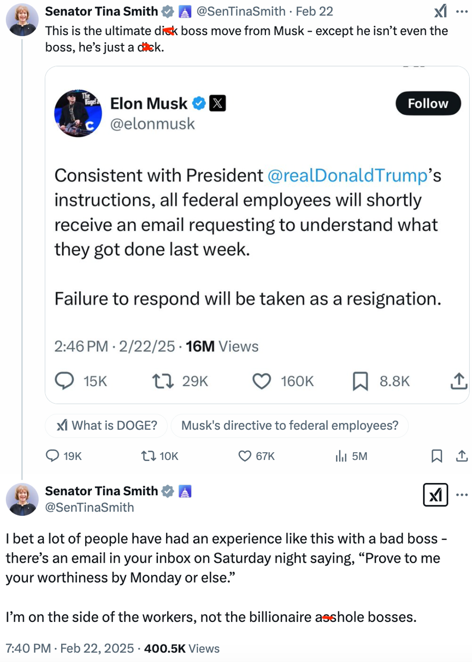The width and height of the screenshot is (472, 662).
Task: Bookmark the reply tweet by Senator Smith
Action: click(436, 456)
